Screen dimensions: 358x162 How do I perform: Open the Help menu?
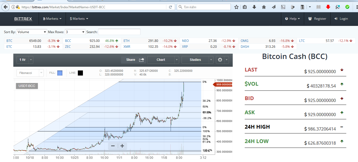(292, 19)
